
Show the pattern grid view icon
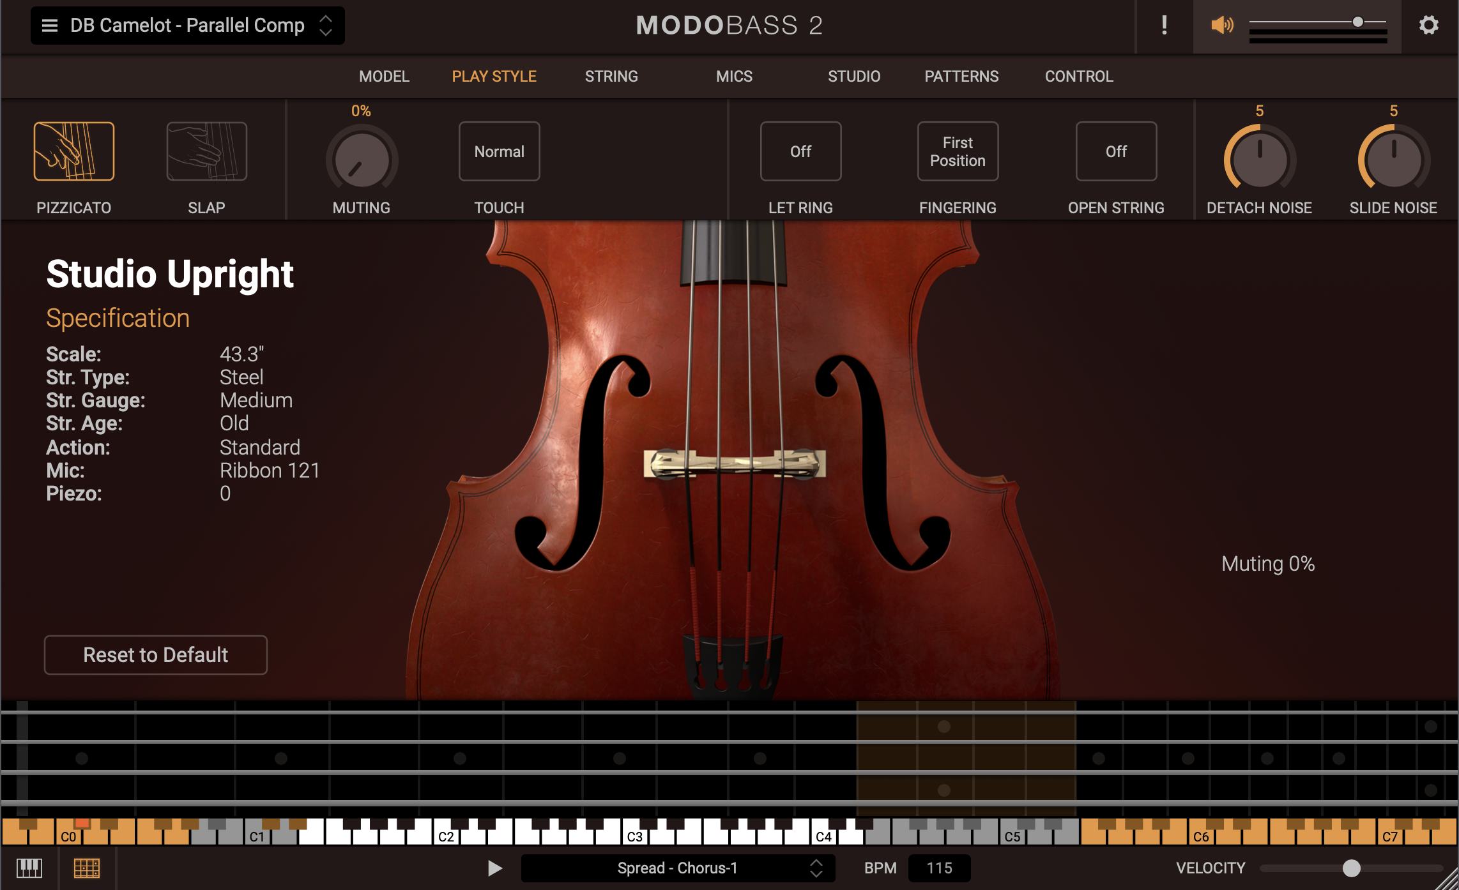[87, 868]
